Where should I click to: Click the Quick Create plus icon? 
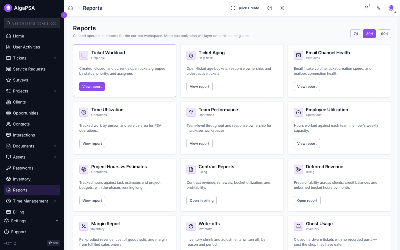click(233, 8)
